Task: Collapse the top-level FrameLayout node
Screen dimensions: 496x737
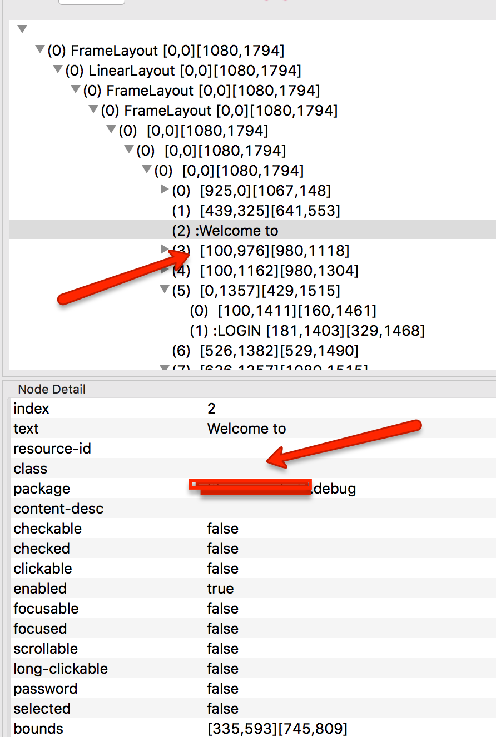Action: [39, 49]
